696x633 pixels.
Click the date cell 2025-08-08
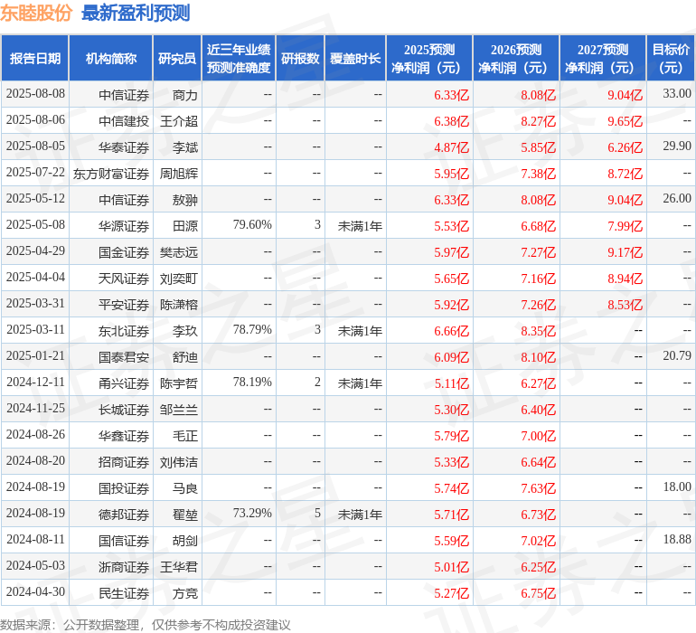(35, 94)
